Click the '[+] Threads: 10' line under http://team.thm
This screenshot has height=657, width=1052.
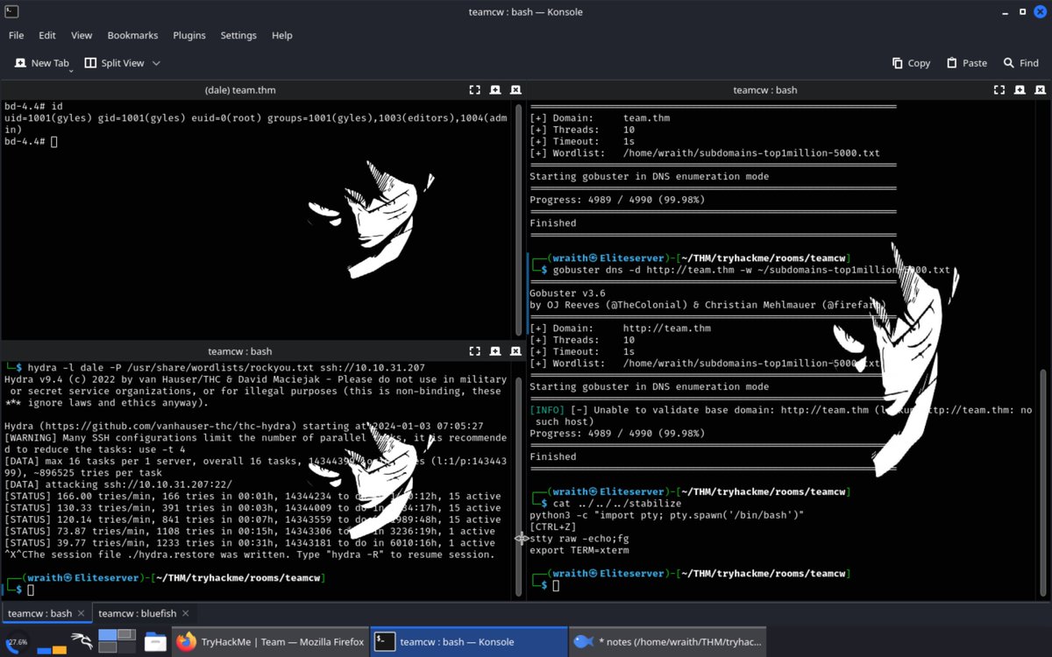[582, 340]
